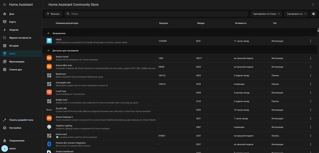The image size is (319, 153).
Task: Click Local Tuya activity 3 месяца назад
Action: (x=241, y=92)
